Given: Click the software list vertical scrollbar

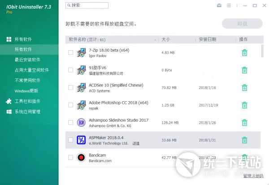Looking at the screenshot, I should pyautogui.click(x=262, y=51).
